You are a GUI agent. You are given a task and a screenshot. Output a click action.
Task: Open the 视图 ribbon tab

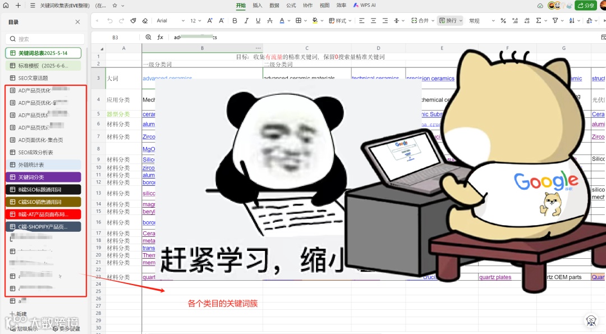pyautogui.click(x=325, y=6)
